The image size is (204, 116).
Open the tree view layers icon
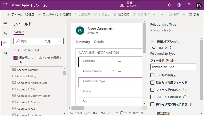[x=5, y=53]
